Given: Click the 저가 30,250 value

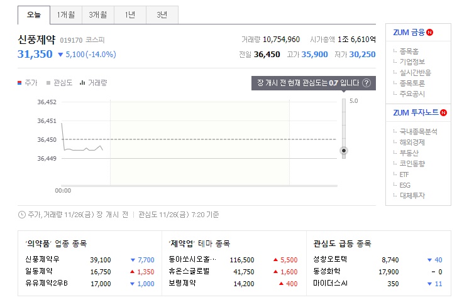Looking at the screenshot, I should pyautogui.click(x=362, y=55).
